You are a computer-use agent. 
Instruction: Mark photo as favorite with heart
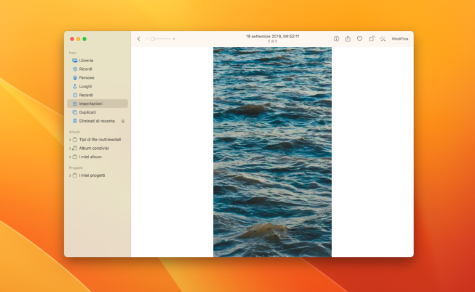tap(360, 39)
